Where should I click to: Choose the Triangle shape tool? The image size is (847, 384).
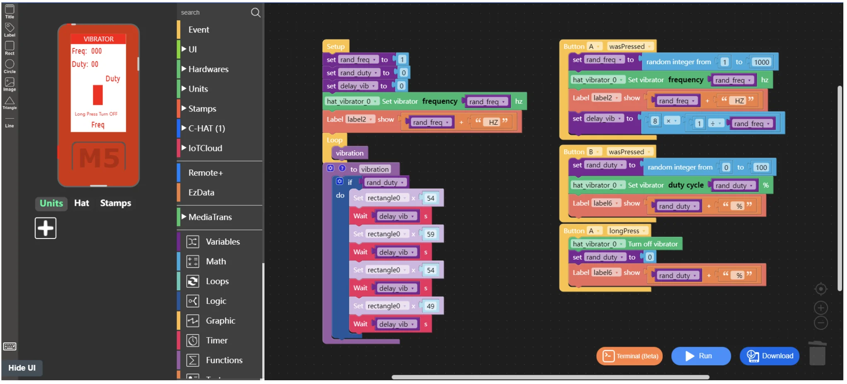[10, 102]
